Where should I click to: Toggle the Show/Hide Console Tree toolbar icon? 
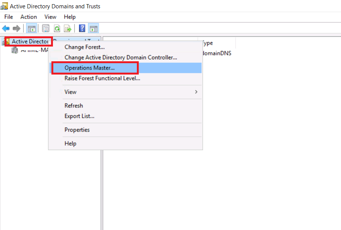(x=31, y=28)
